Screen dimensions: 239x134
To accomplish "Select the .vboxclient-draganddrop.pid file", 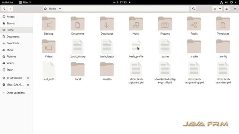I will pyautogui.click(x=194, y=69).
